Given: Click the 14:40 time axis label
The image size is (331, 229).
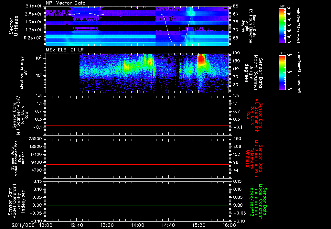Looking at the screenshot, I should coord(168,225).
